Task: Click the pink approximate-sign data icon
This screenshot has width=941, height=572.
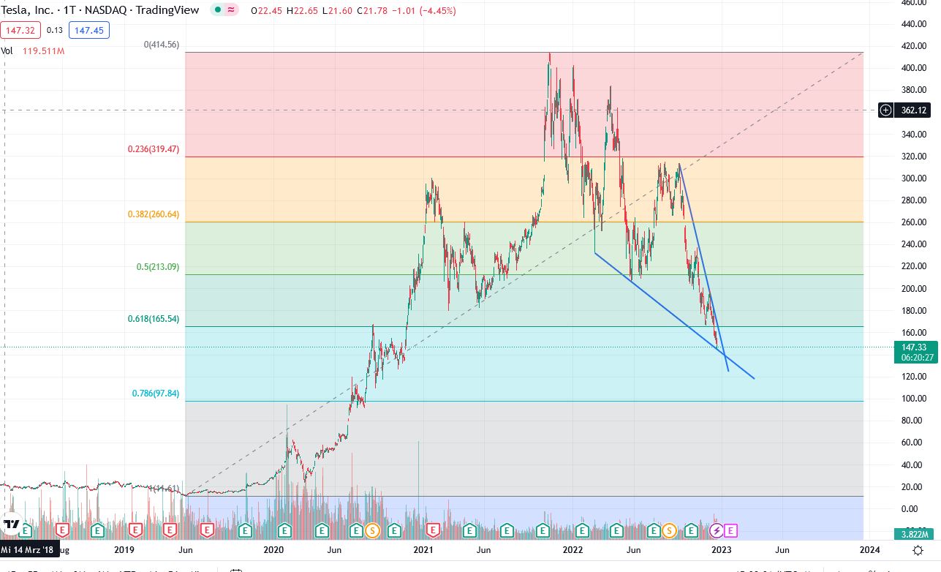Action: 232,10
